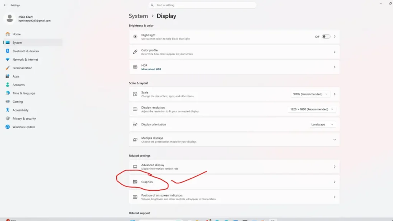Viewport: 393px width, 221px height.
Task: Open Network & internet settings
Action: (26, 59)
